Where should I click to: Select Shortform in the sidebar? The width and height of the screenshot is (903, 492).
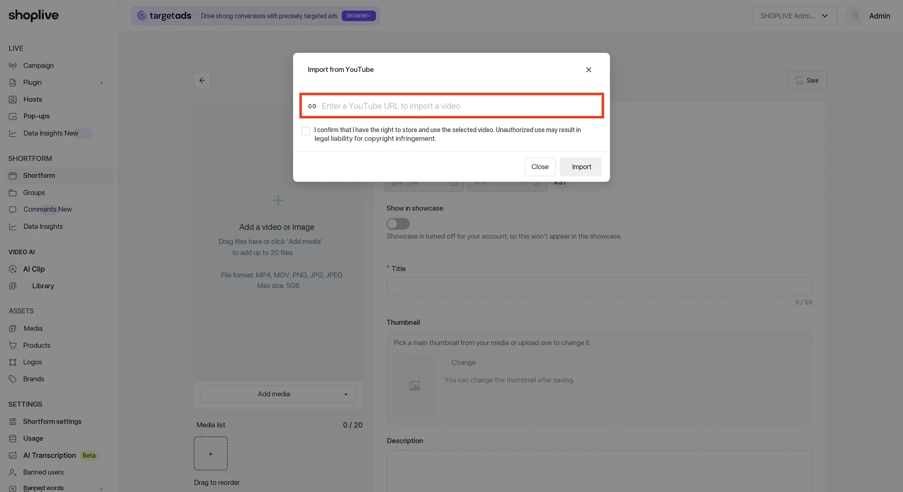click(59, 175)
